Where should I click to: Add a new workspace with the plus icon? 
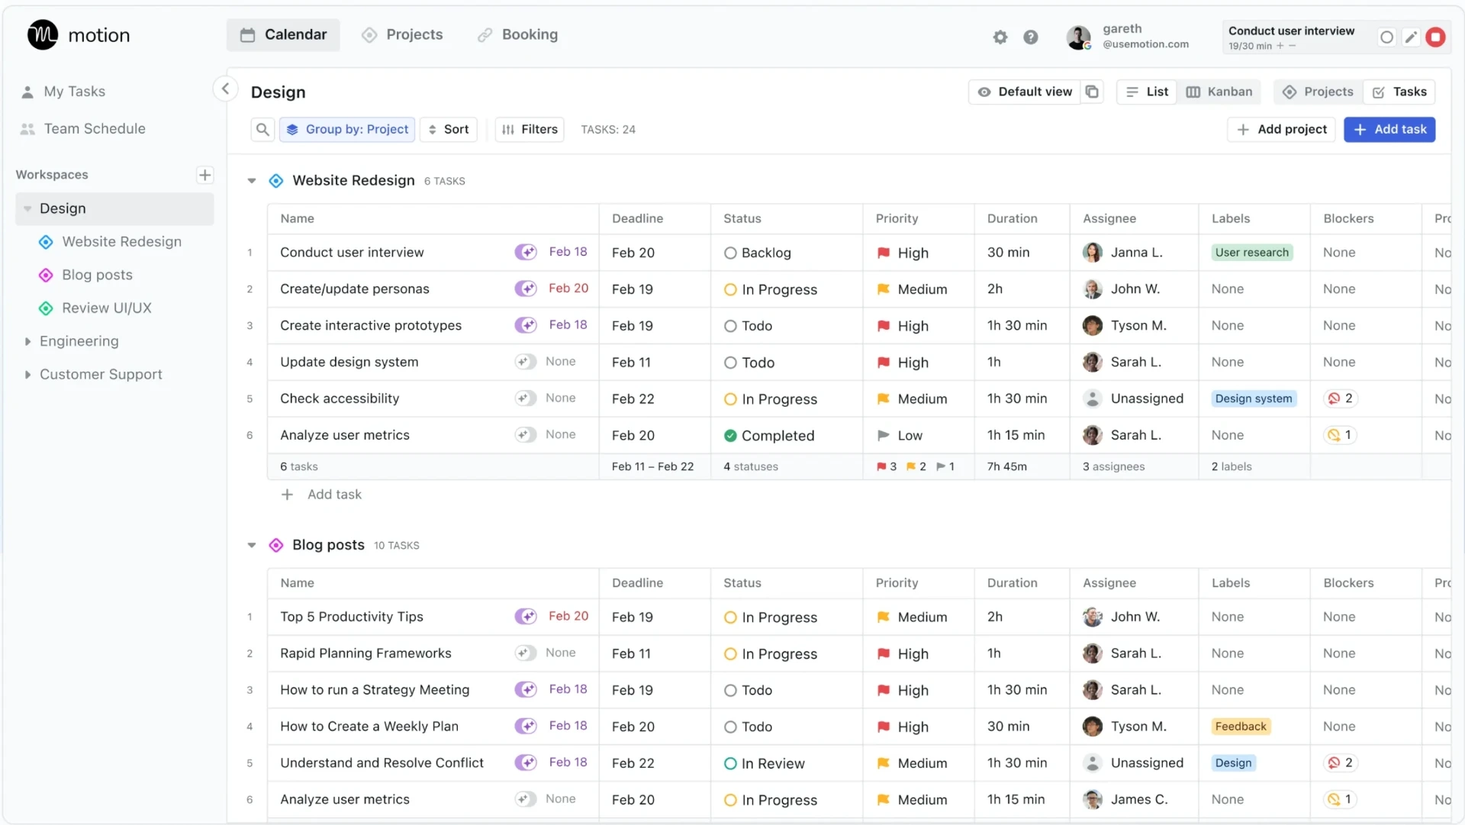[x=204, y=174]
